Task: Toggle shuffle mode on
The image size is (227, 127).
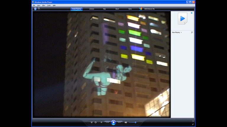Action: tap(92, 122)
